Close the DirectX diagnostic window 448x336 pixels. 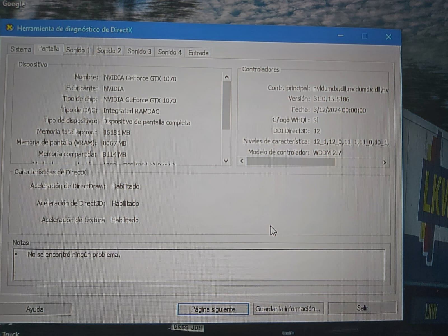(388, 37)
